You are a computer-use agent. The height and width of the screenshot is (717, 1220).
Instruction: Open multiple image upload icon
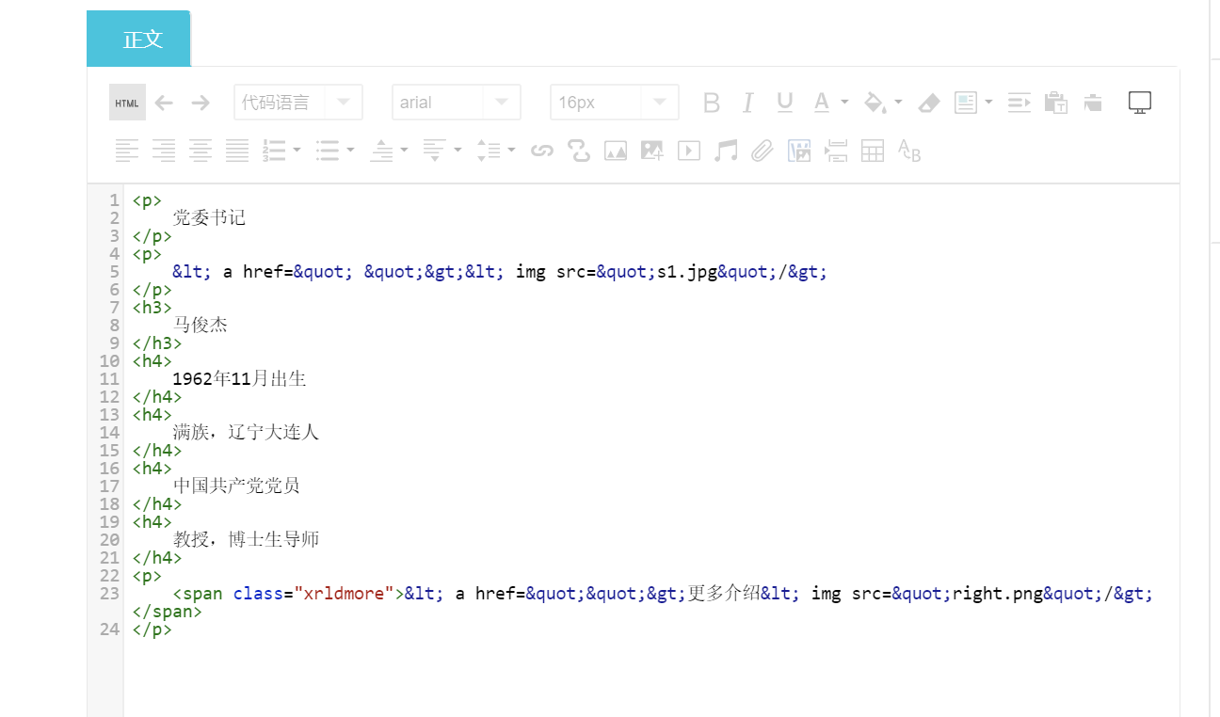[652, 150]
